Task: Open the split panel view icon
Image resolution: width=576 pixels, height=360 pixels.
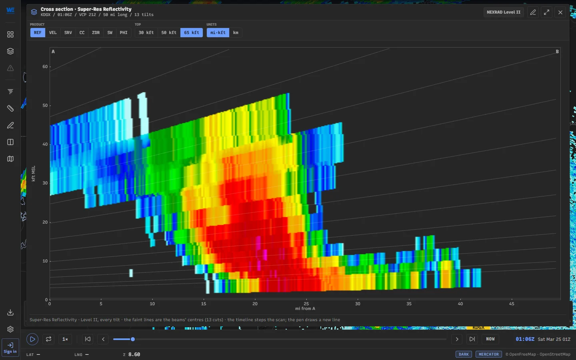Action: (x=10, y=142)
